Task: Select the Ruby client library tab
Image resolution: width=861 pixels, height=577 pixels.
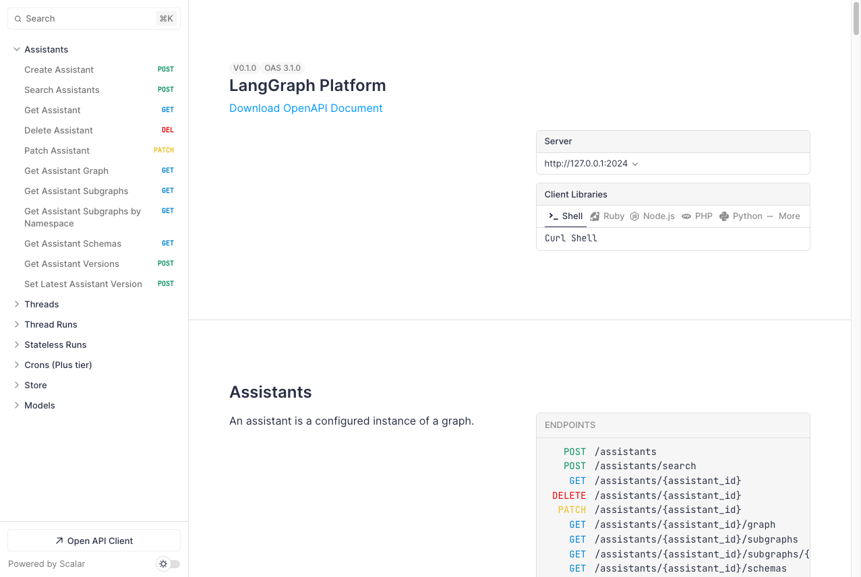Action: (x=607, y=216)
